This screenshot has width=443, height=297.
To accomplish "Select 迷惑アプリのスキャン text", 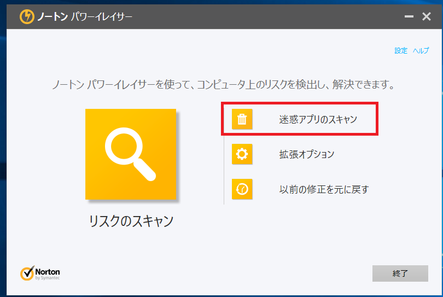I will pyautogui.click(x=318, y=119).
